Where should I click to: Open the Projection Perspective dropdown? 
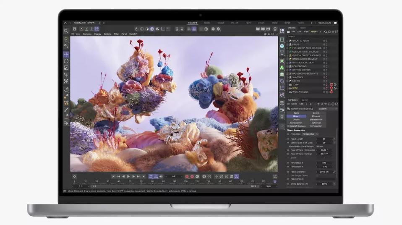pos(310,134)
